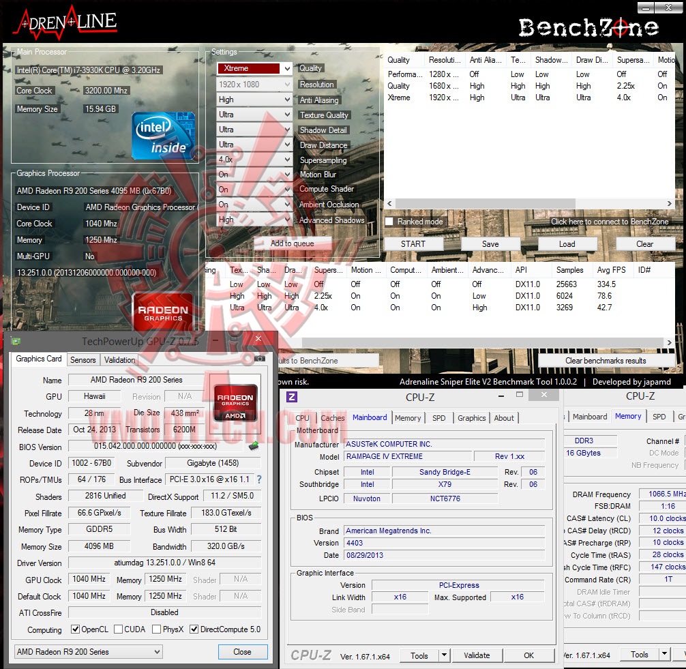686x669 pixels.
Task: Click the GPU-Z Close button
Action: click(x=242, y=651)
